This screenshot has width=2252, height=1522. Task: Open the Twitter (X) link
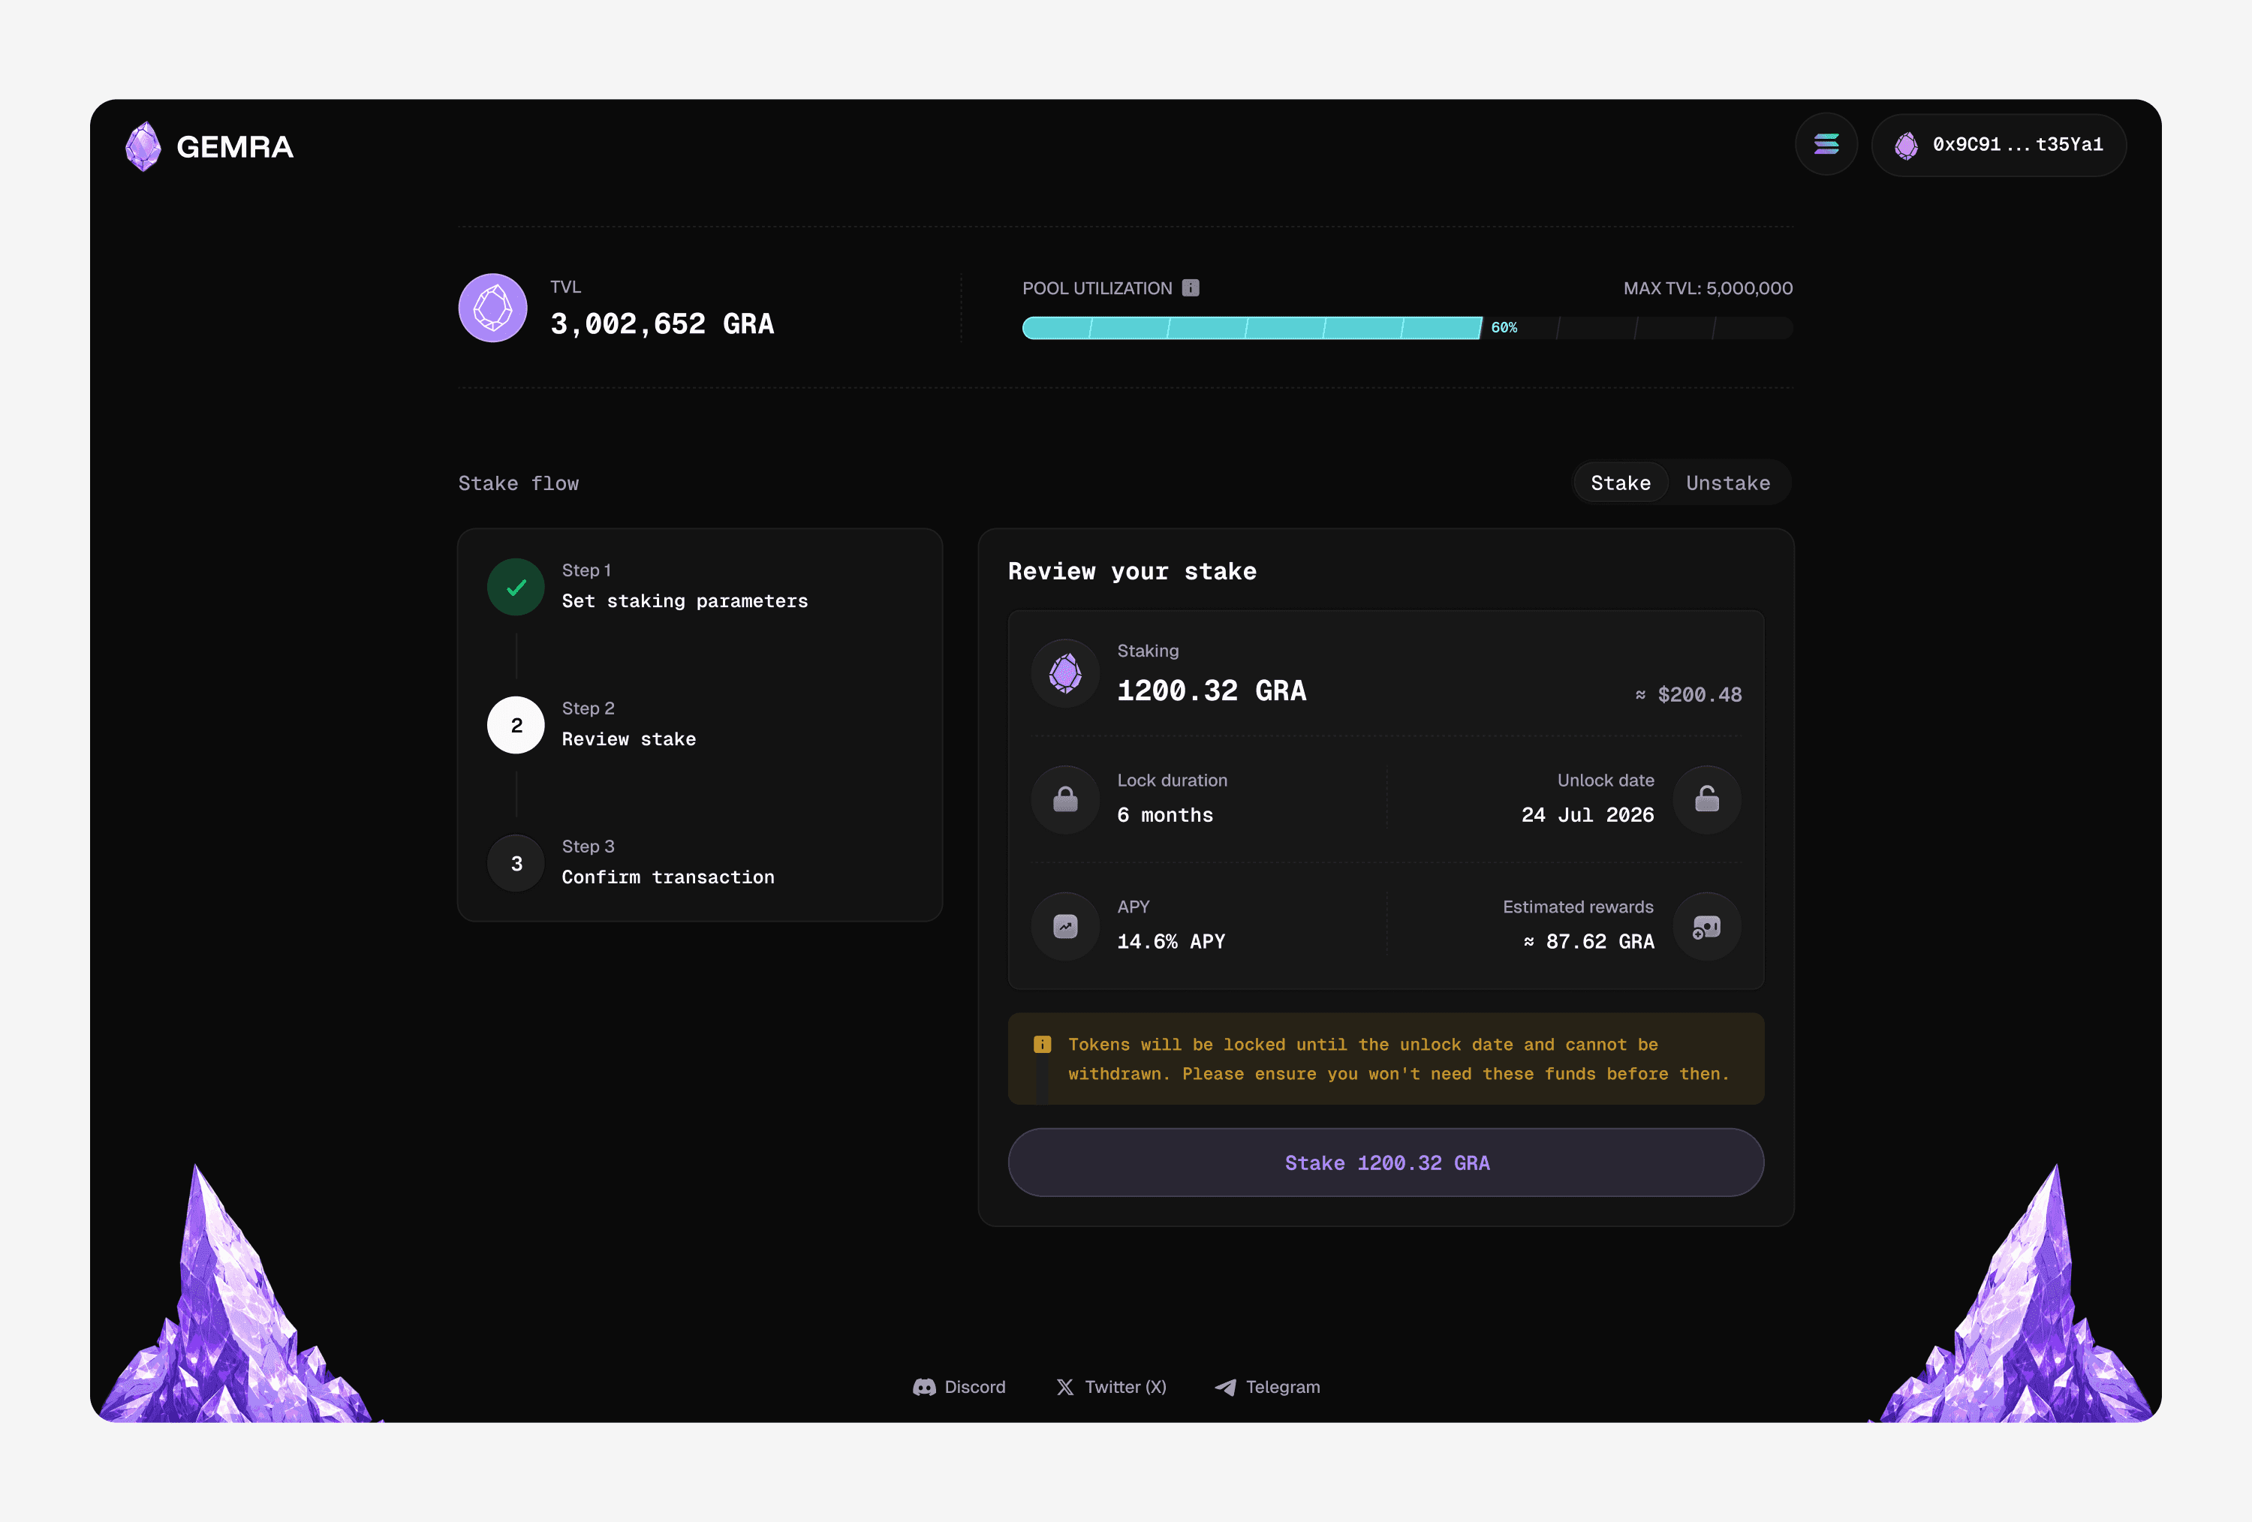coord(1110,1388)
